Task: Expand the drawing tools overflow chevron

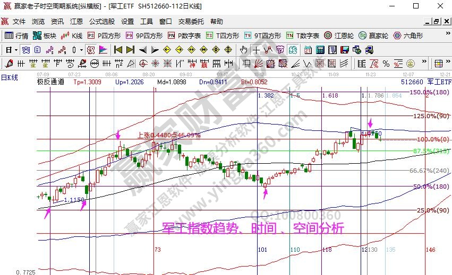Action: click(x=424, y=64)
